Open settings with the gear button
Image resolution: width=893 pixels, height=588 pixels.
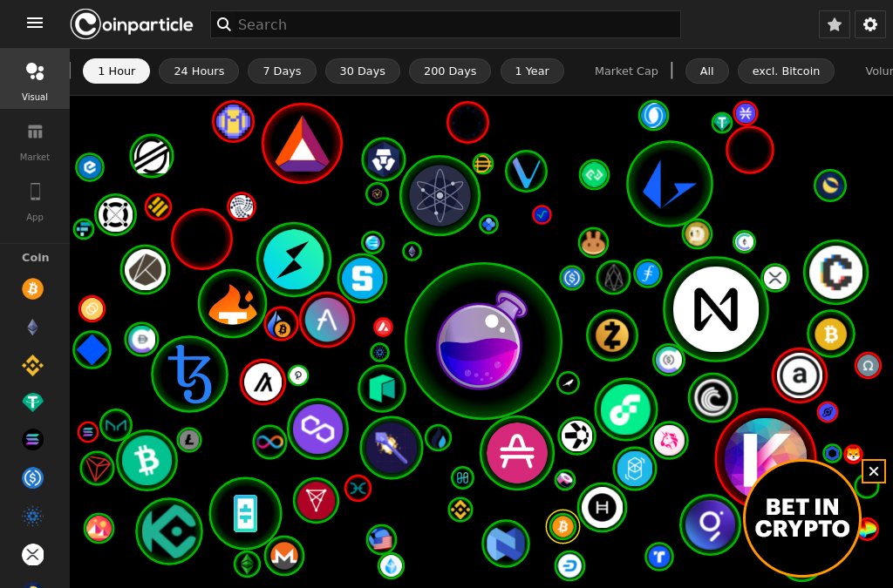tap(869, 24)
